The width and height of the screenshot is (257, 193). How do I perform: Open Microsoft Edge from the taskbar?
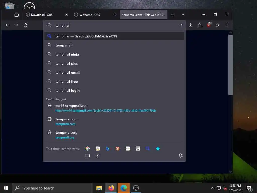click(x=123, y=188)
